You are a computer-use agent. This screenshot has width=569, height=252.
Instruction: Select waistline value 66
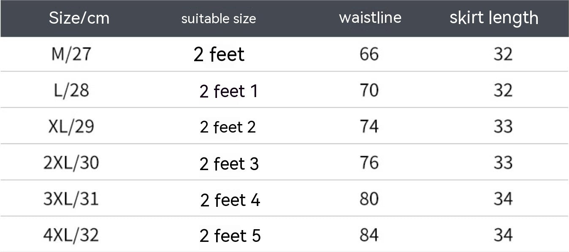[x=369, y=54]
